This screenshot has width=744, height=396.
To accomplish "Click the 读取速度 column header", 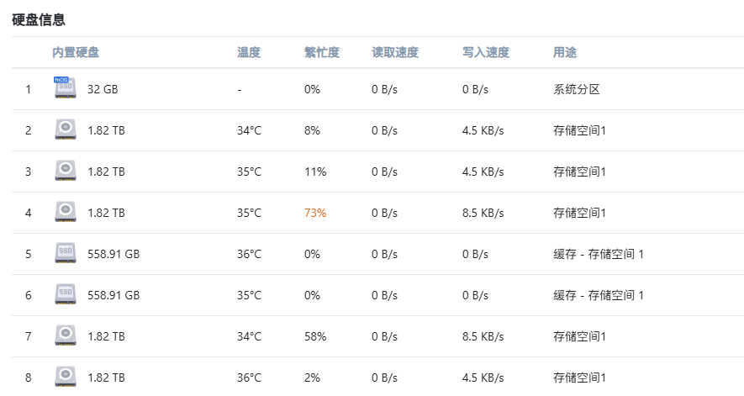I will (x=395, y=52).
